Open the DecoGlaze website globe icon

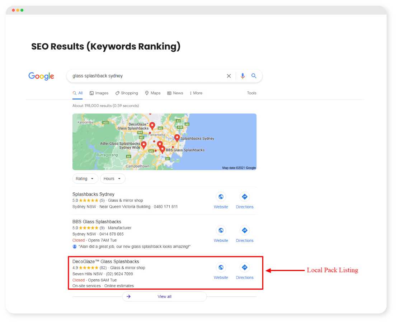221,267
